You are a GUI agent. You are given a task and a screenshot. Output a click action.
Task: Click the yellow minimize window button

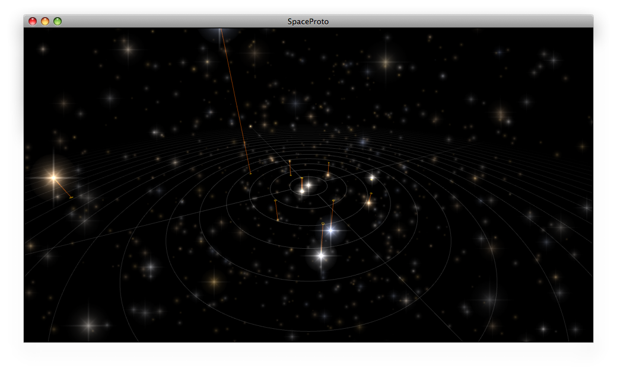click(x=45, y=21)
